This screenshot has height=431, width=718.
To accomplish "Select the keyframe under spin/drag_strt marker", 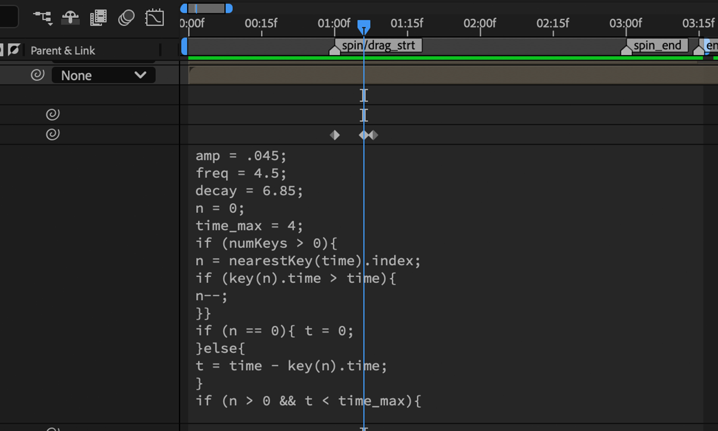I will point(335,136).
